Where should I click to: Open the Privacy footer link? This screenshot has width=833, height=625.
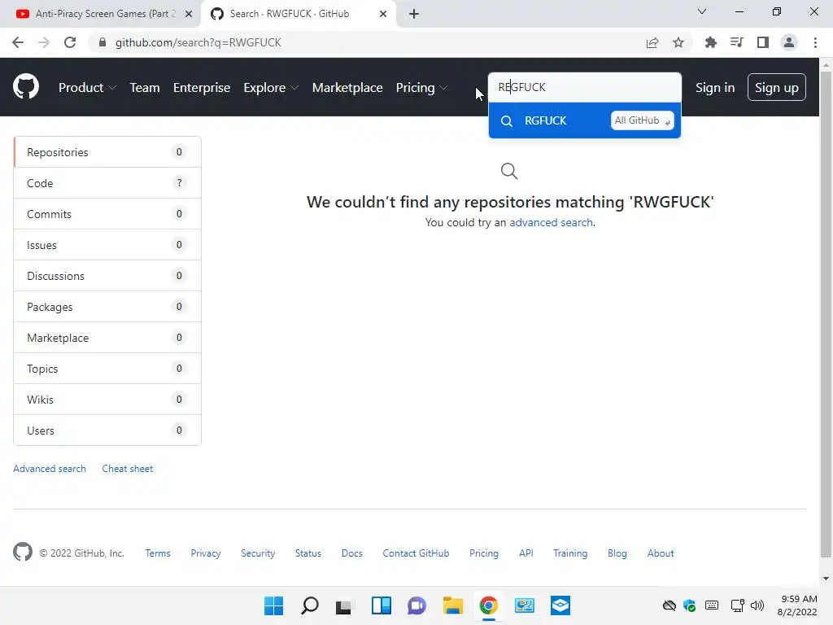[206, 553]
